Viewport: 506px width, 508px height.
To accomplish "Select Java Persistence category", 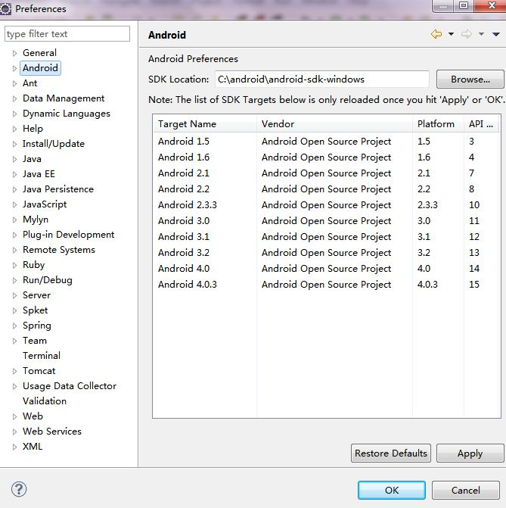I will [x=58, y=189].
